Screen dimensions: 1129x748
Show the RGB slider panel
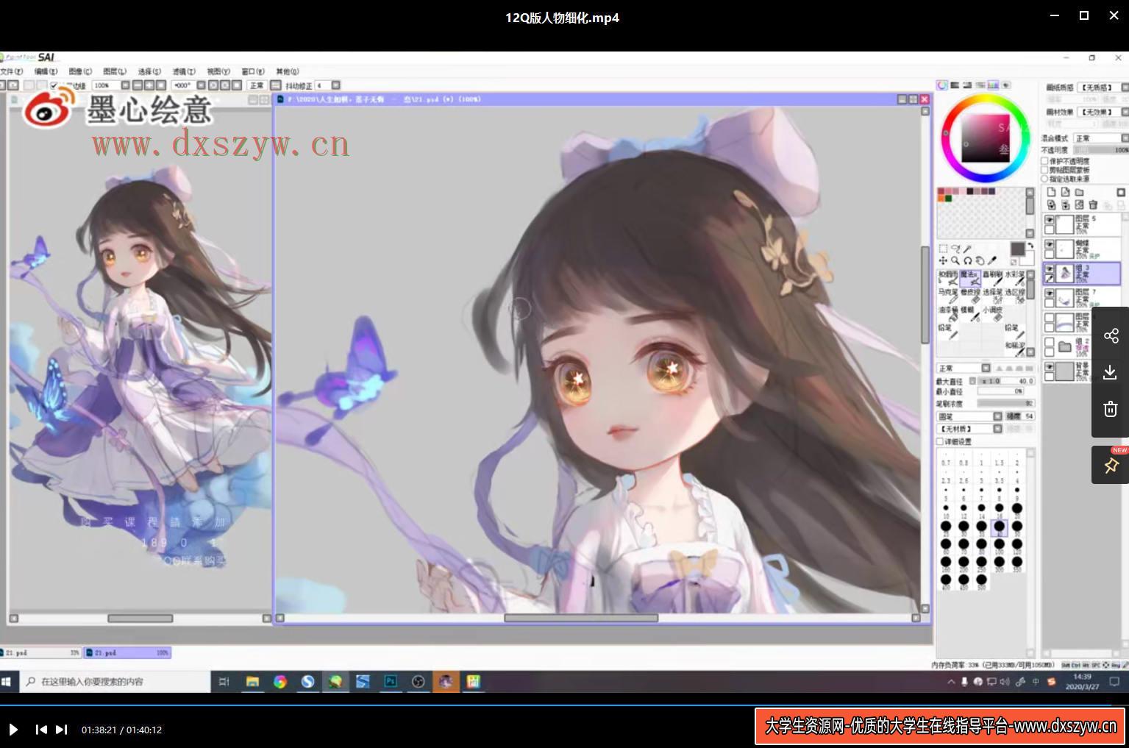pos(955,85)
